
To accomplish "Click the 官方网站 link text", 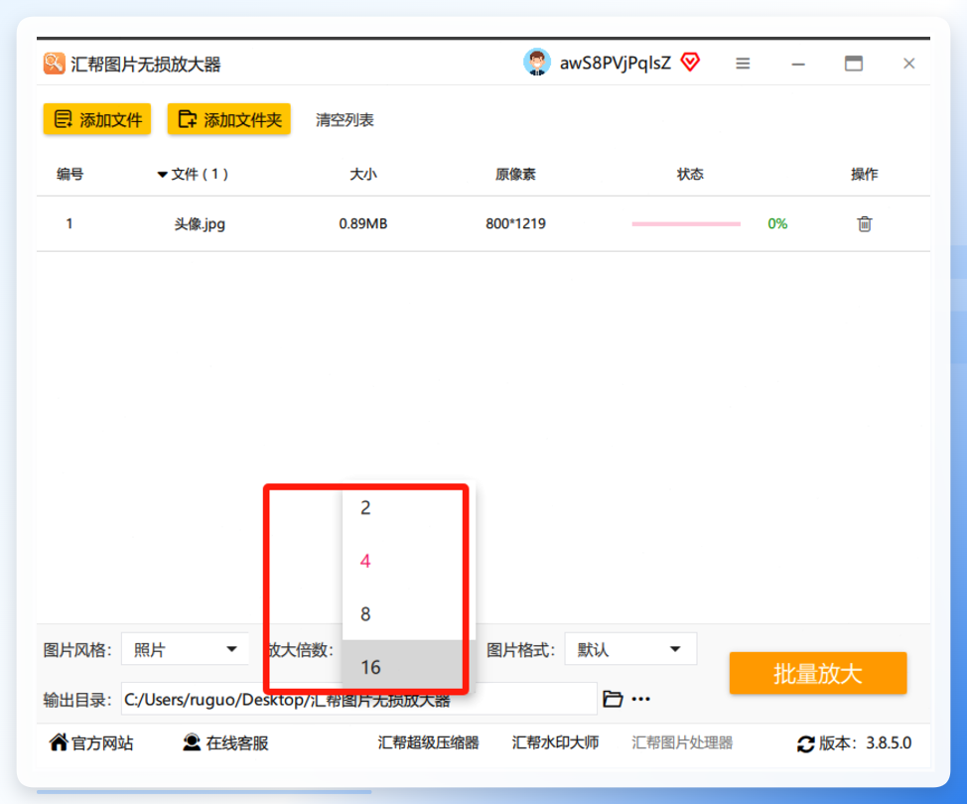I will pyautogui.click(x=102, y=743).
